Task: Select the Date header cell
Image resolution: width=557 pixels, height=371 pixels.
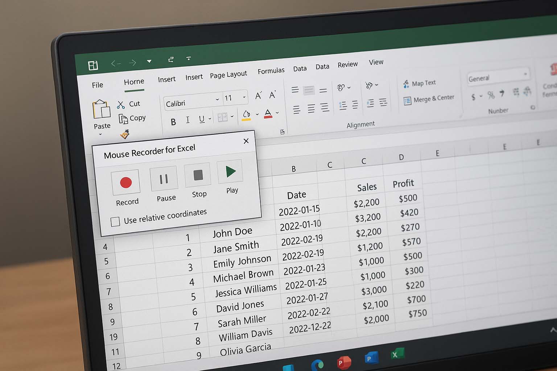Action: 296,195
